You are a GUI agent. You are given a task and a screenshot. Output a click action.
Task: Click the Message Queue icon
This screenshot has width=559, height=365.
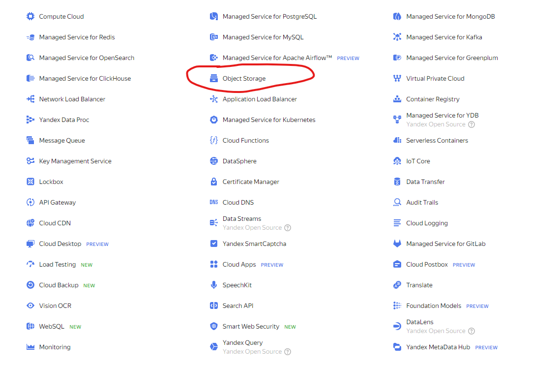pos(30,141)
